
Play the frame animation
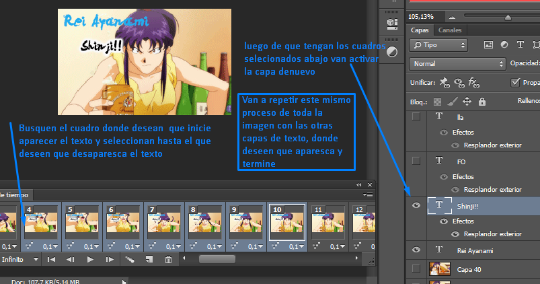pyautogui.click(x=90, y=259)
